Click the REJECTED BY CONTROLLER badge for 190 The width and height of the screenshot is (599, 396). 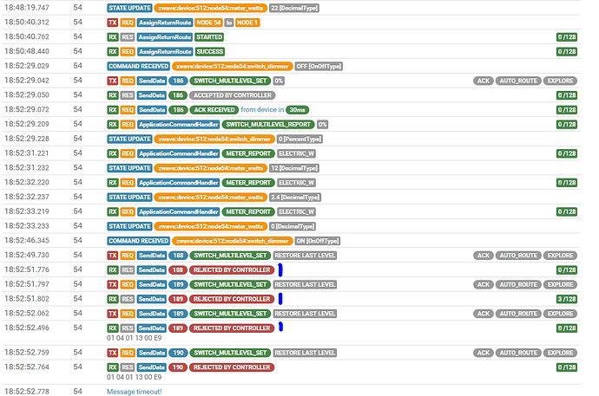pyautogui.click(x=232, y=367)
